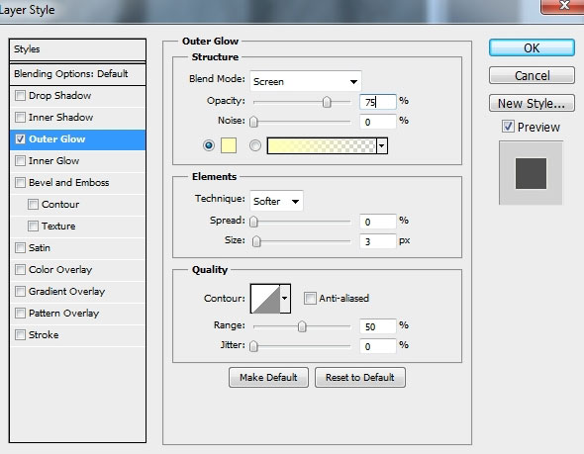Select the Drop Shadow label
584x454 pixels.
coord(60,96)
